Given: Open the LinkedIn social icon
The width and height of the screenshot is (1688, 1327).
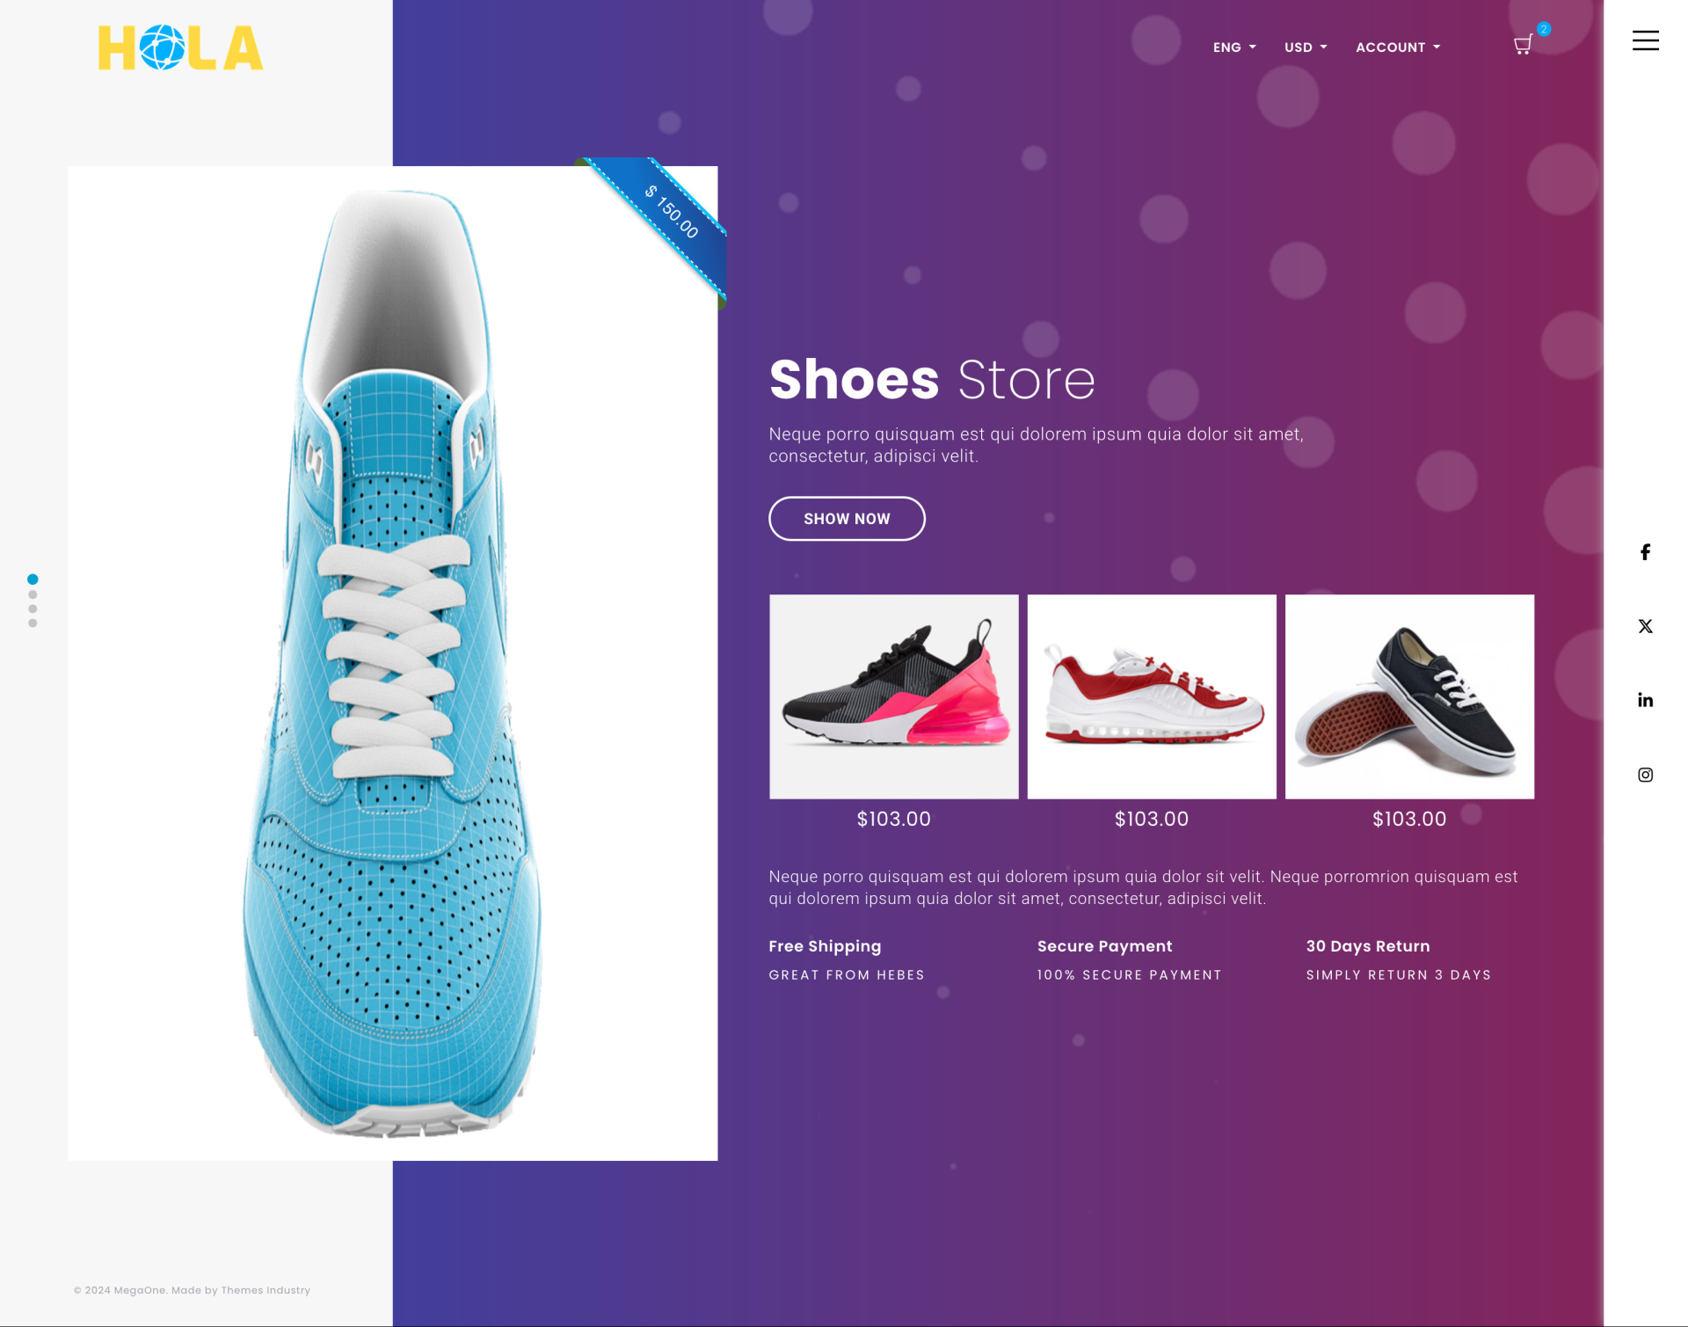Looking at the screenshot, I should (1645, 700).
